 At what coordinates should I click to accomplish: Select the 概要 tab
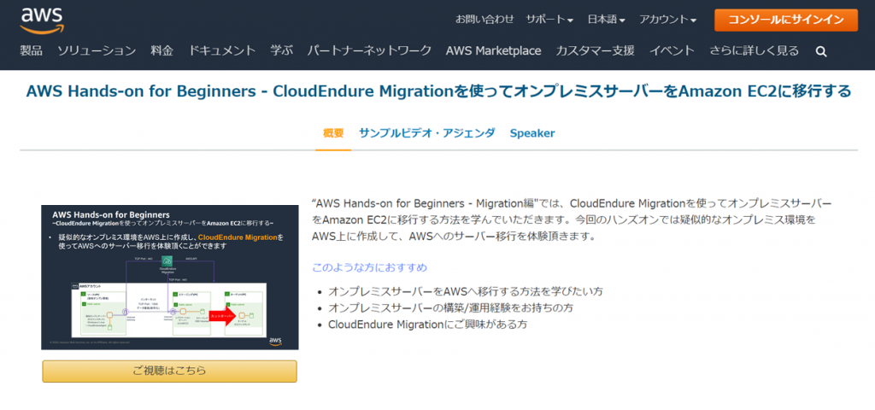tap(333, 133)
